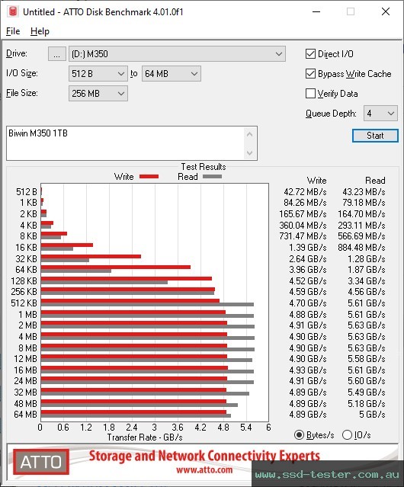Click the Transfer Rate - GB/s axis label
This screenshot has width=404, height=487.
point(145,437)
